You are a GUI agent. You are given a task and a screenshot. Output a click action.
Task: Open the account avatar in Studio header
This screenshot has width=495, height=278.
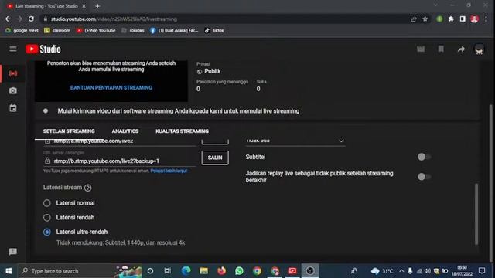click(x=480, y=49)
